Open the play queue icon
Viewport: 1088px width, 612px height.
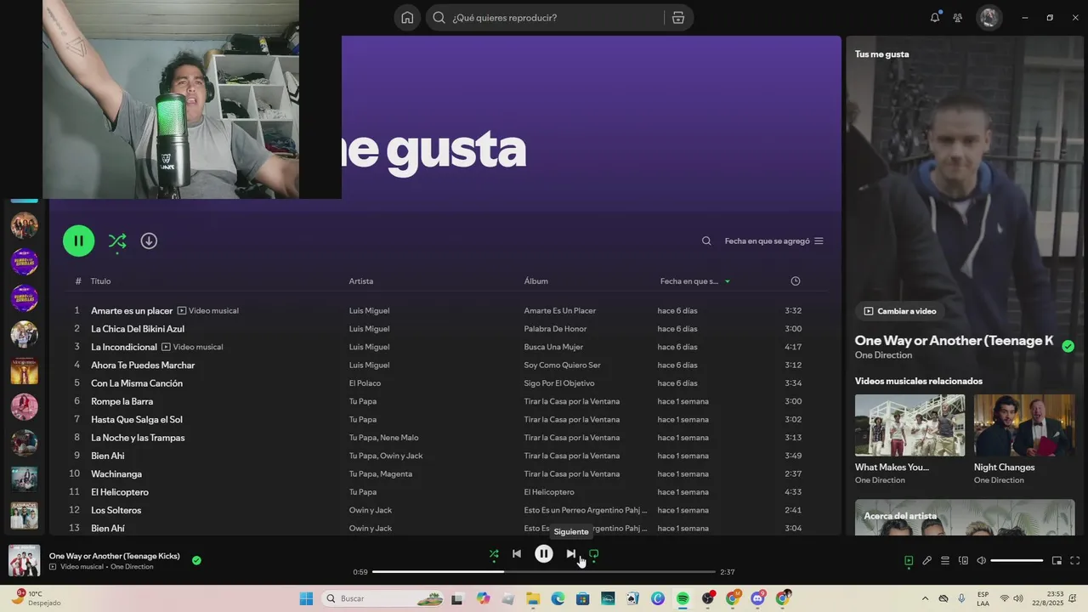[945, 561]
